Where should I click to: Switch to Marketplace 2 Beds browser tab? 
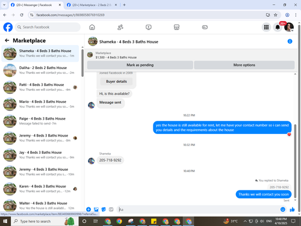click(x=92, y=5)
